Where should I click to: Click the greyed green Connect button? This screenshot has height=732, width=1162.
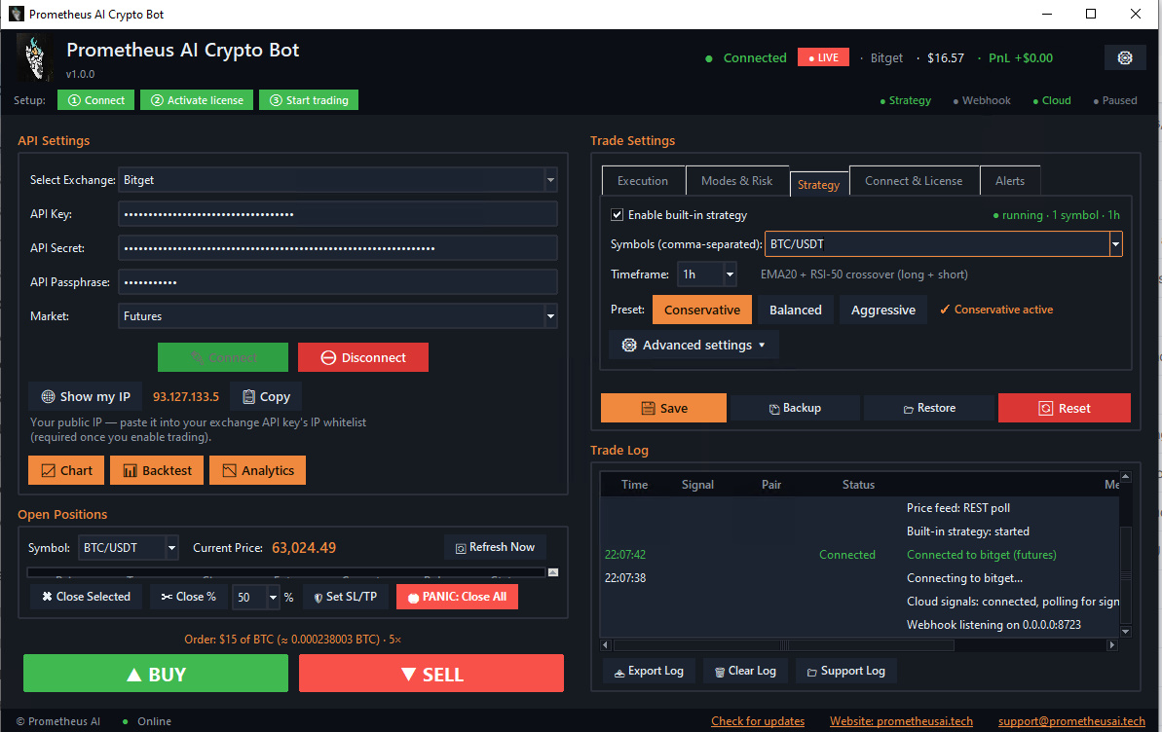pos(223,357)
